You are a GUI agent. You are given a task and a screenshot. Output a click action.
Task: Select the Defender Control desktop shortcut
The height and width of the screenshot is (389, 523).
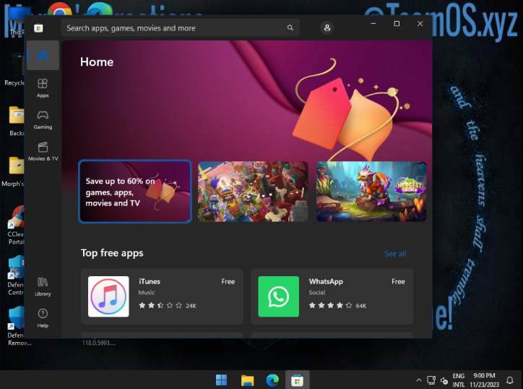point(16,275)
